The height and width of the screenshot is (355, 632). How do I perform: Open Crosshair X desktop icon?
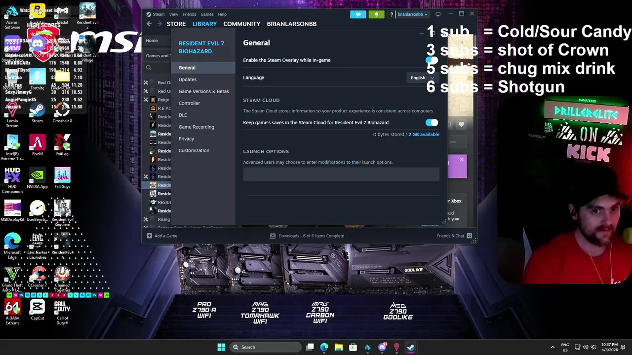coord(62,112)
